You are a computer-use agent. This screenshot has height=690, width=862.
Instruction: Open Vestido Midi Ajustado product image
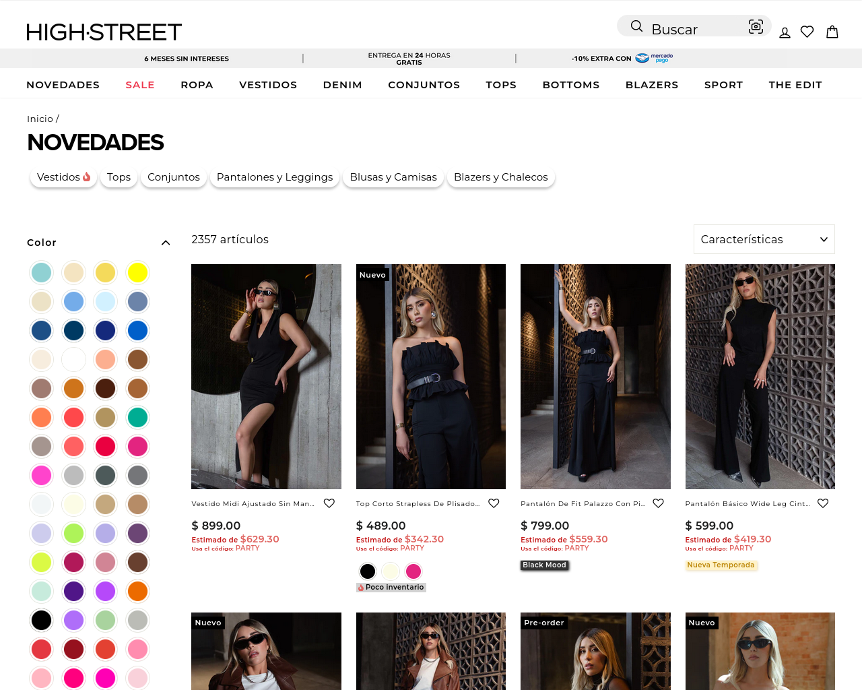[266, 377]
